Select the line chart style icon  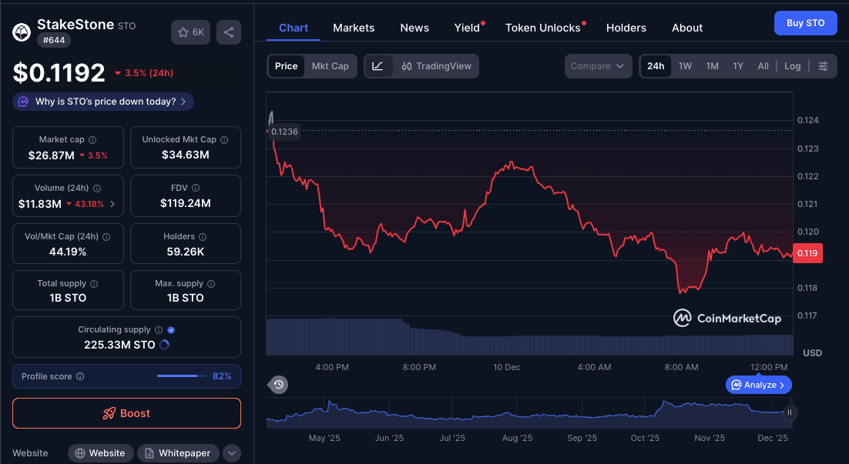click(x=377, y=66)
